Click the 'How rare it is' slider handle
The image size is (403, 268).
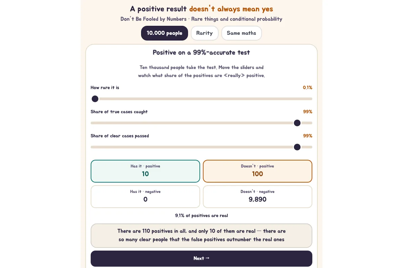click(95, 99)
